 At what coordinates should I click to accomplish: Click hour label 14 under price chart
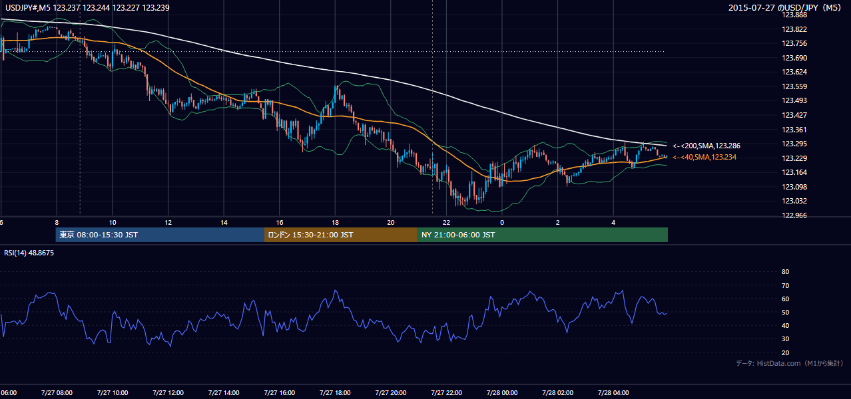(x=224, y=223)
